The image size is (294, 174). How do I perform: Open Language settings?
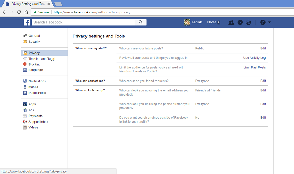click(x=36, y=70)
